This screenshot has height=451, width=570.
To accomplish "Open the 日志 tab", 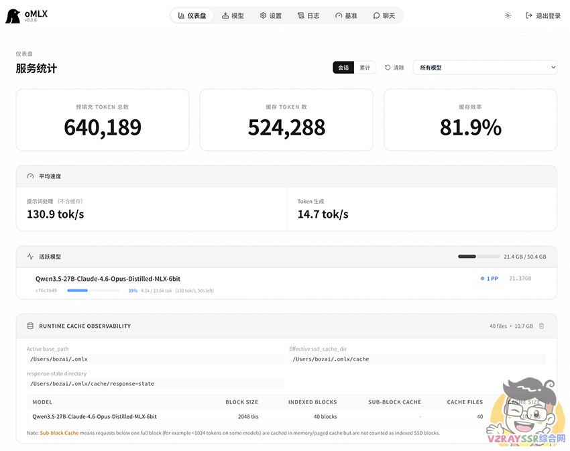I will tap(308, 15).
